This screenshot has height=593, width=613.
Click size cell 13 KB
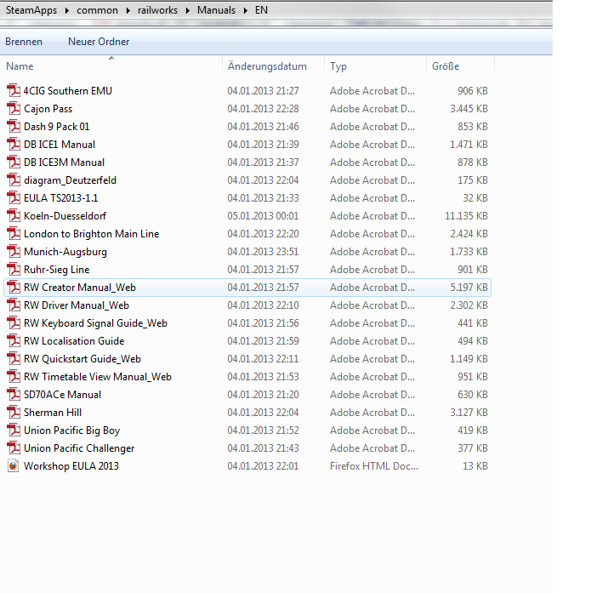[475, 466]
